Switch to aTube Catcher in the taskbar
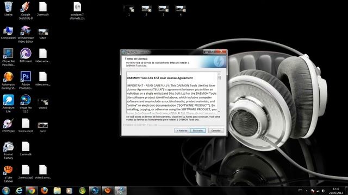This screenshot has height=195, width=348. [x=108, y=190]
